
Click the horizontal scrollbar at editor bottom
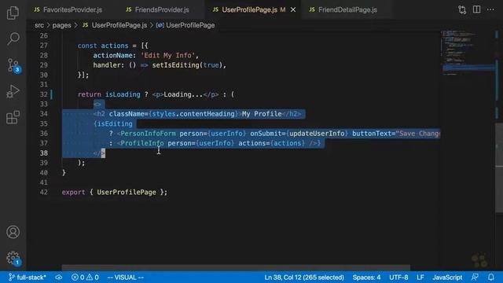pos(236,267)
